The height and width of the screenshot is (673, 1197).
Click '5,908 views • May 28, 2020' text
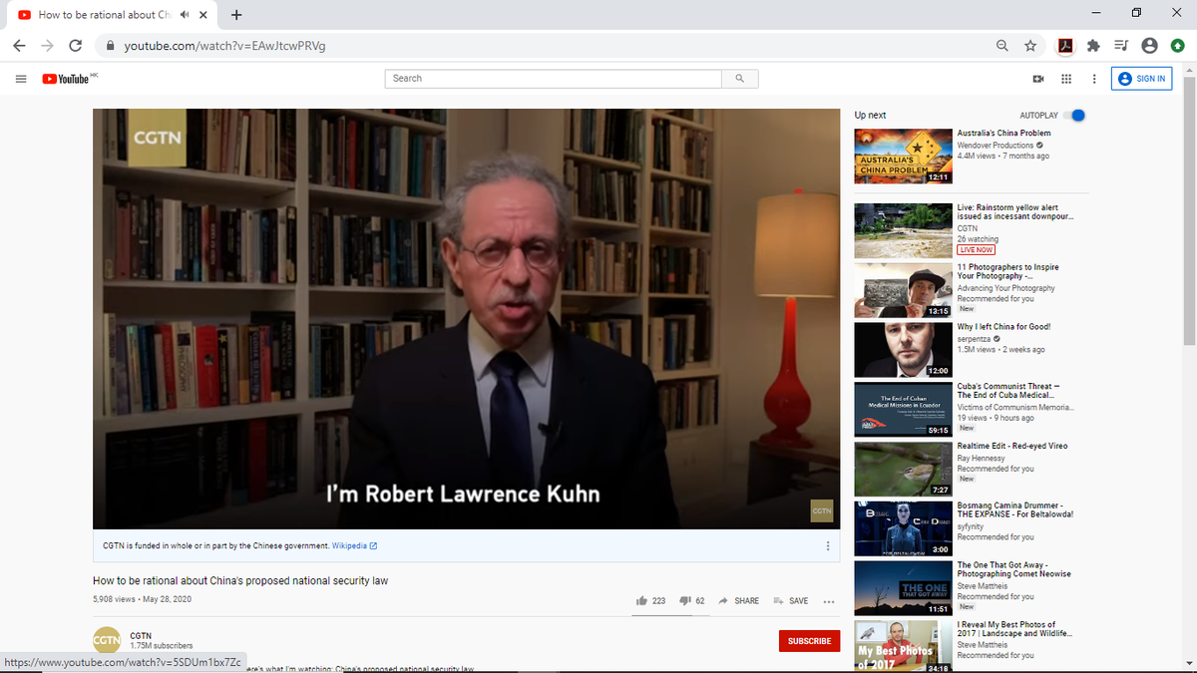pyautogui.click(x=142, y=599)
